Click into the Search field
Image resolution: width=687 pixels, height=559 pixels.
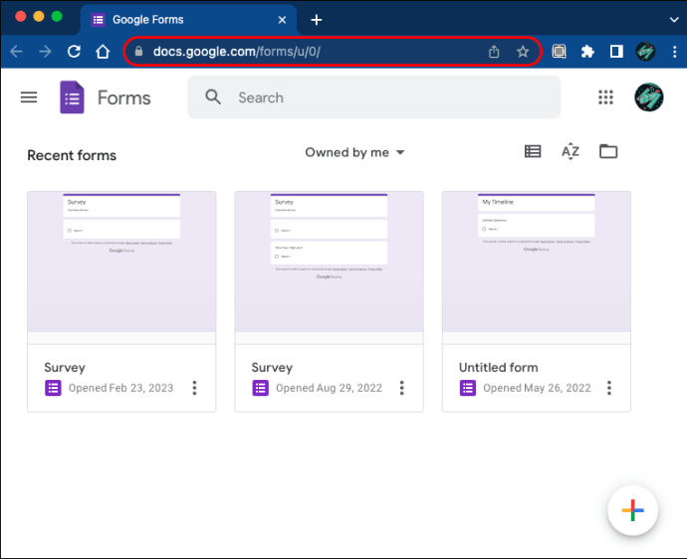pyautogui.click(x=388, y=97)
